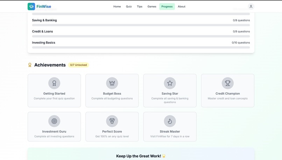This screenshot has height=160, width=282.
Task: Click the Credit Champion card title
Action: pos(228,94)
